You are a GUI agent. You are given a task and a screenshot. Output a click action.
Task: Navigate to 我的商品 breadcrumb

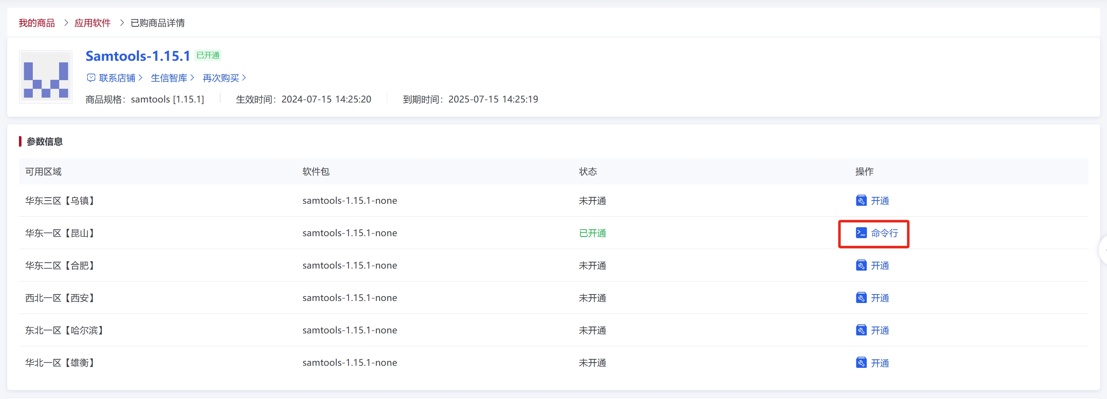click(x=36, y=23)
